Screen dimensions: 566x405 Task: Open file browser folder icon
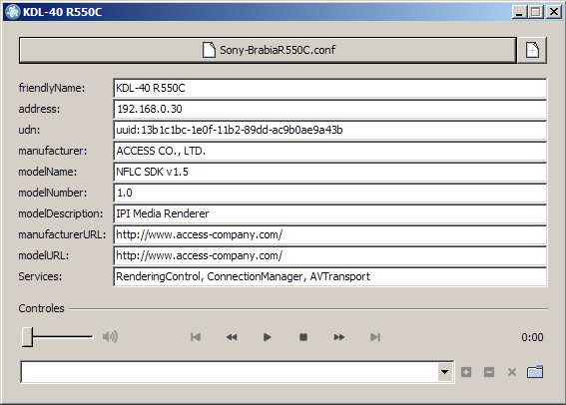[x=535, y=372]
